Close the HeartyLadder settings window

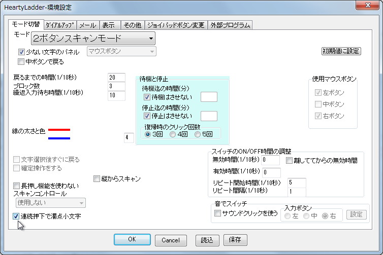pos(367,5)
